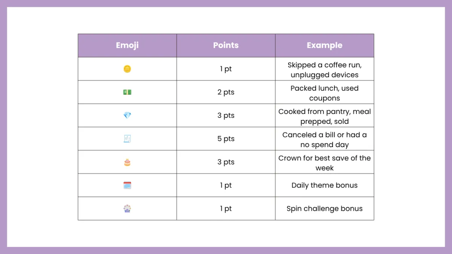Select 'Cooked from pantry' example cell
This screenshot has height=254, width=452.
click(325, 116)
